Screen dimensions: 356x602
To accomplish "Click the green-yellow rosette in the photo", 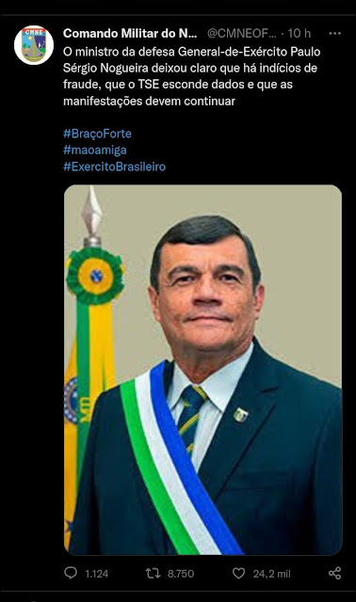I will point(95,276).
